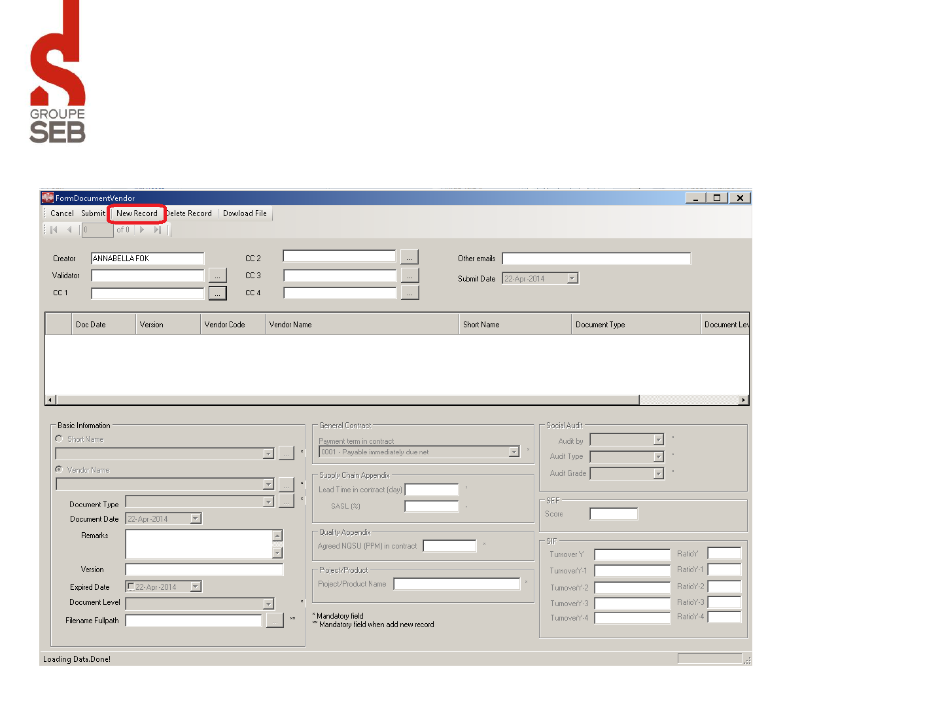Click the FormDocumentVendor title bar icon
The image size is (942, 707).
(48, 198)
